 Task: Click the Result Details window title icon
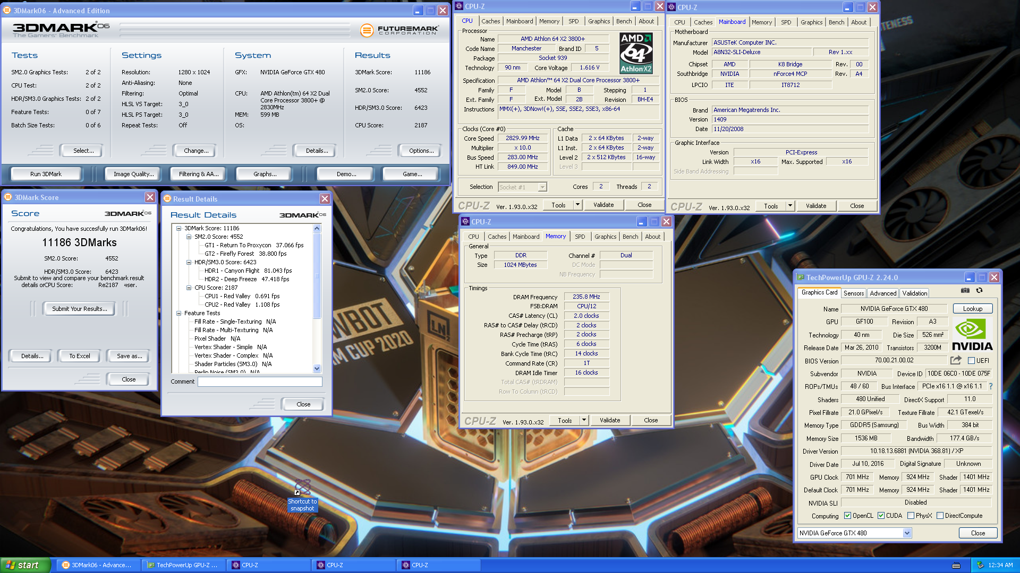coord(167,198)
